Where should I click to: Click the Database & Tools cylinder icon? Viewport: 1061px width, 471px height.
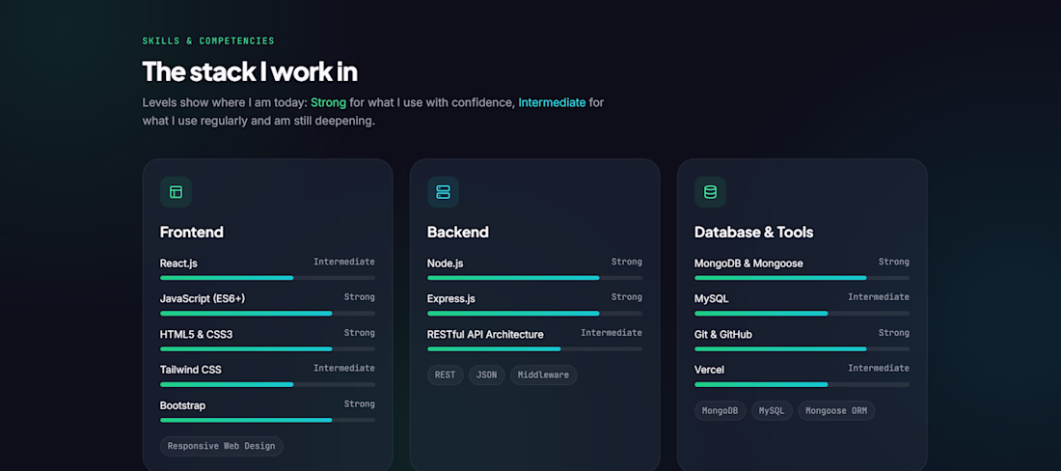[x=711, y=192]
